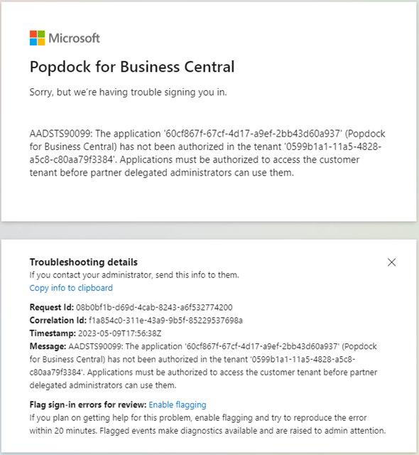This screenshot has height=455, width=419.
Task: Click the AADSTS90099 error message in top card
Action: 207,154
